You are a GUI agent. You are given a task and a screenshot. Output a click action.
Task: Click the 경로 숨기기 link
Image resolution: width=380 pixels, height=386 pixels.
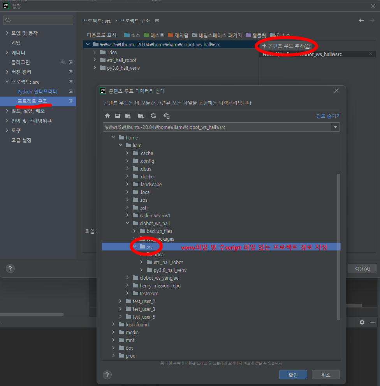[x=328, y=116]
